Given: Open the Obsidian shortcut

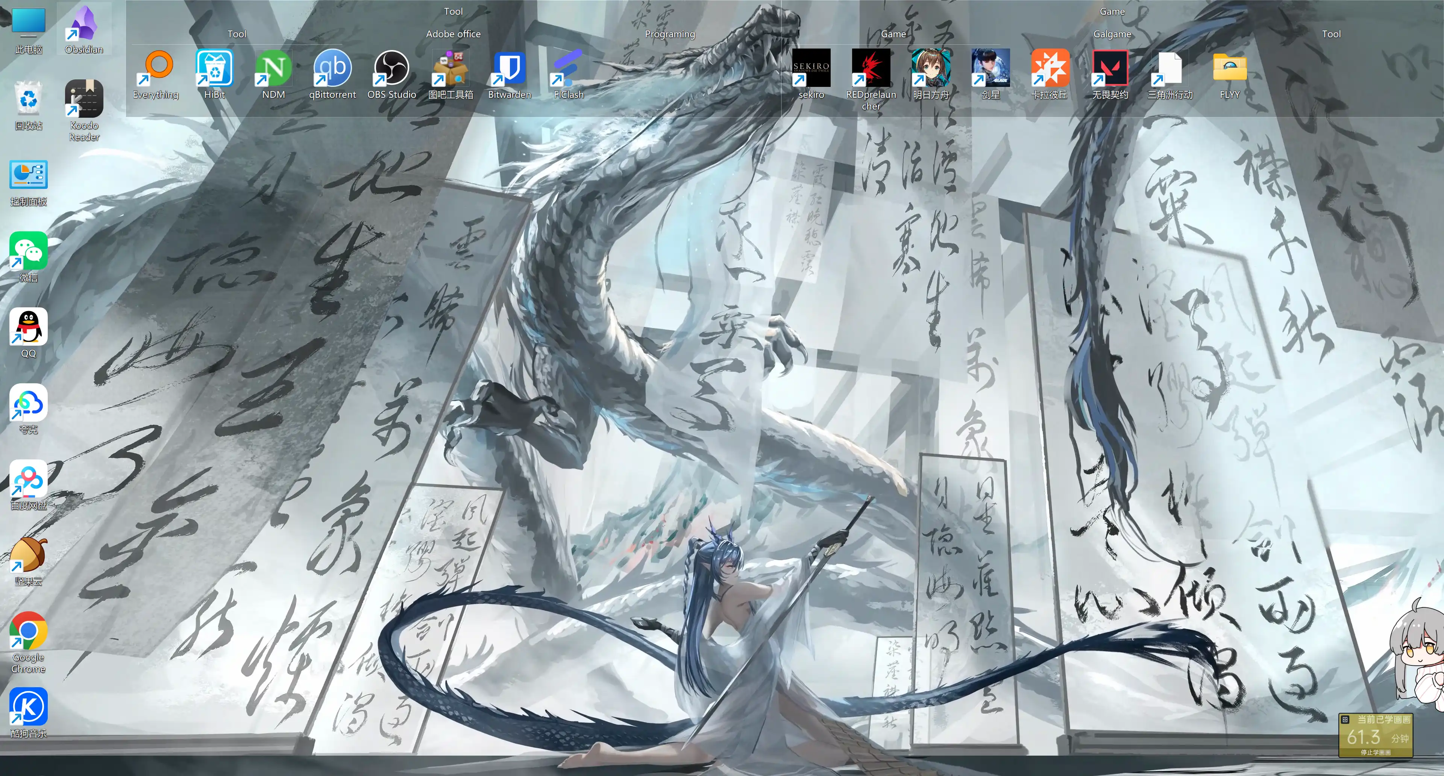Looking at the screenshot, I should point(83,29).
